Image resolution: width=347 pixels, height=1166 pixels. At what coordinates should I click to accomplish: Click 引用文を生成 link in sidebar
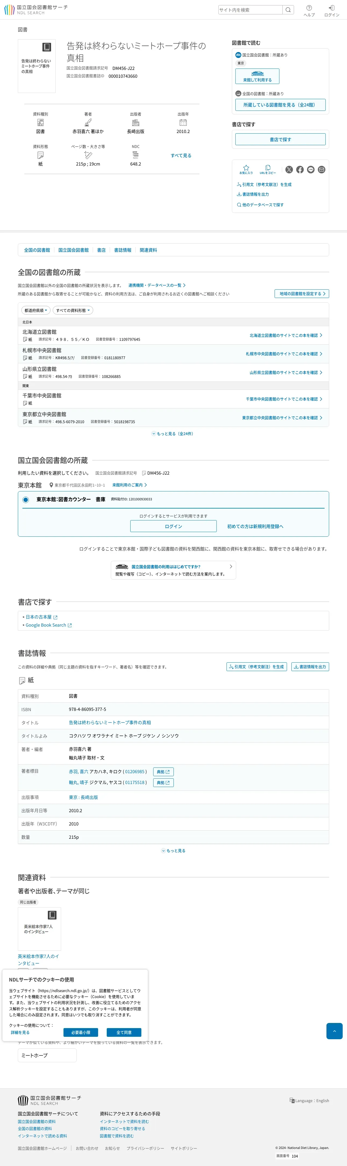(264, 185)
